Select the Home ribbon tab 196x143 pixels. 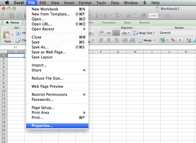pyautogui.click(x=13, y=23)
